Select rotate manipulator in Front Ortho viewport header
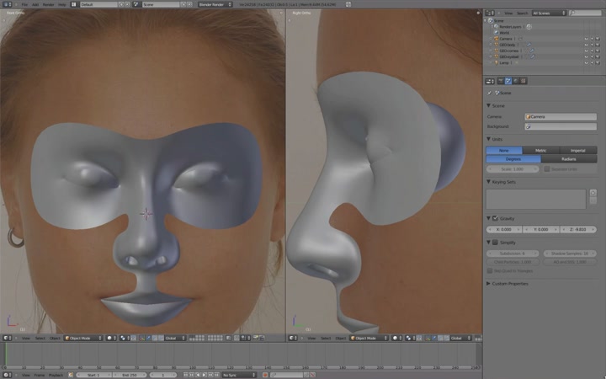606x379 pixels. 154,338
